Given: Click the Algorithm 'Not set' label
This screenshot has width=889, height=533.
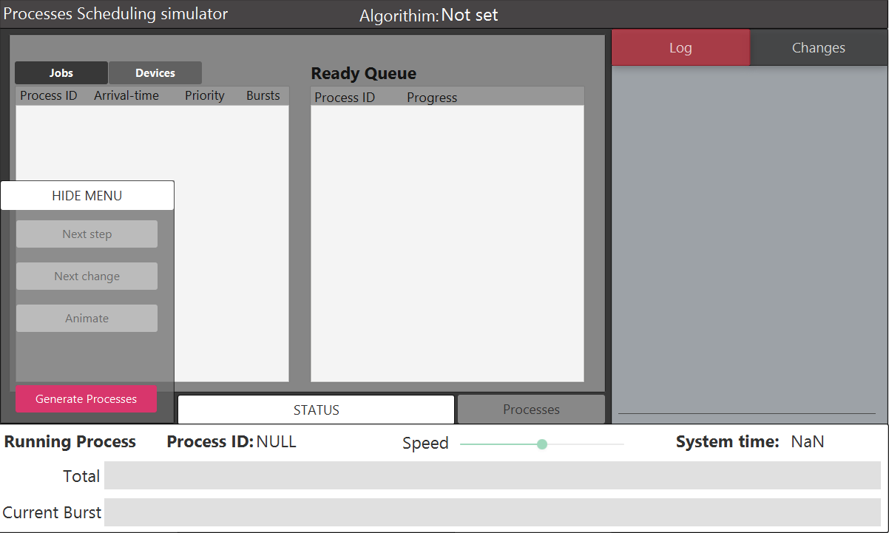Looking at the screenshot, I should pos(470,16).
